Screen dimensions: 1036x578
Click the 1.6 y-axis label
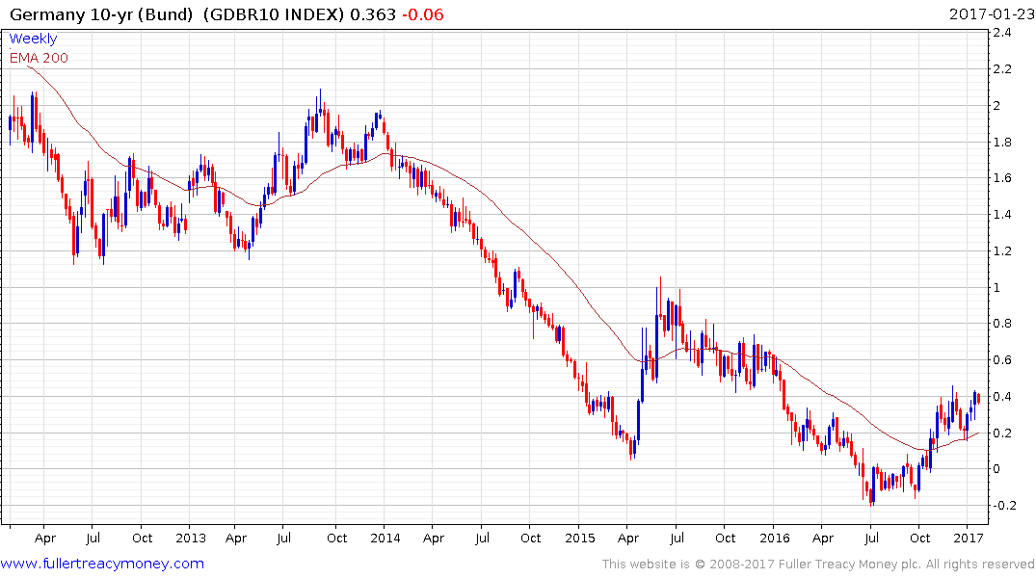click(1001, 177)
